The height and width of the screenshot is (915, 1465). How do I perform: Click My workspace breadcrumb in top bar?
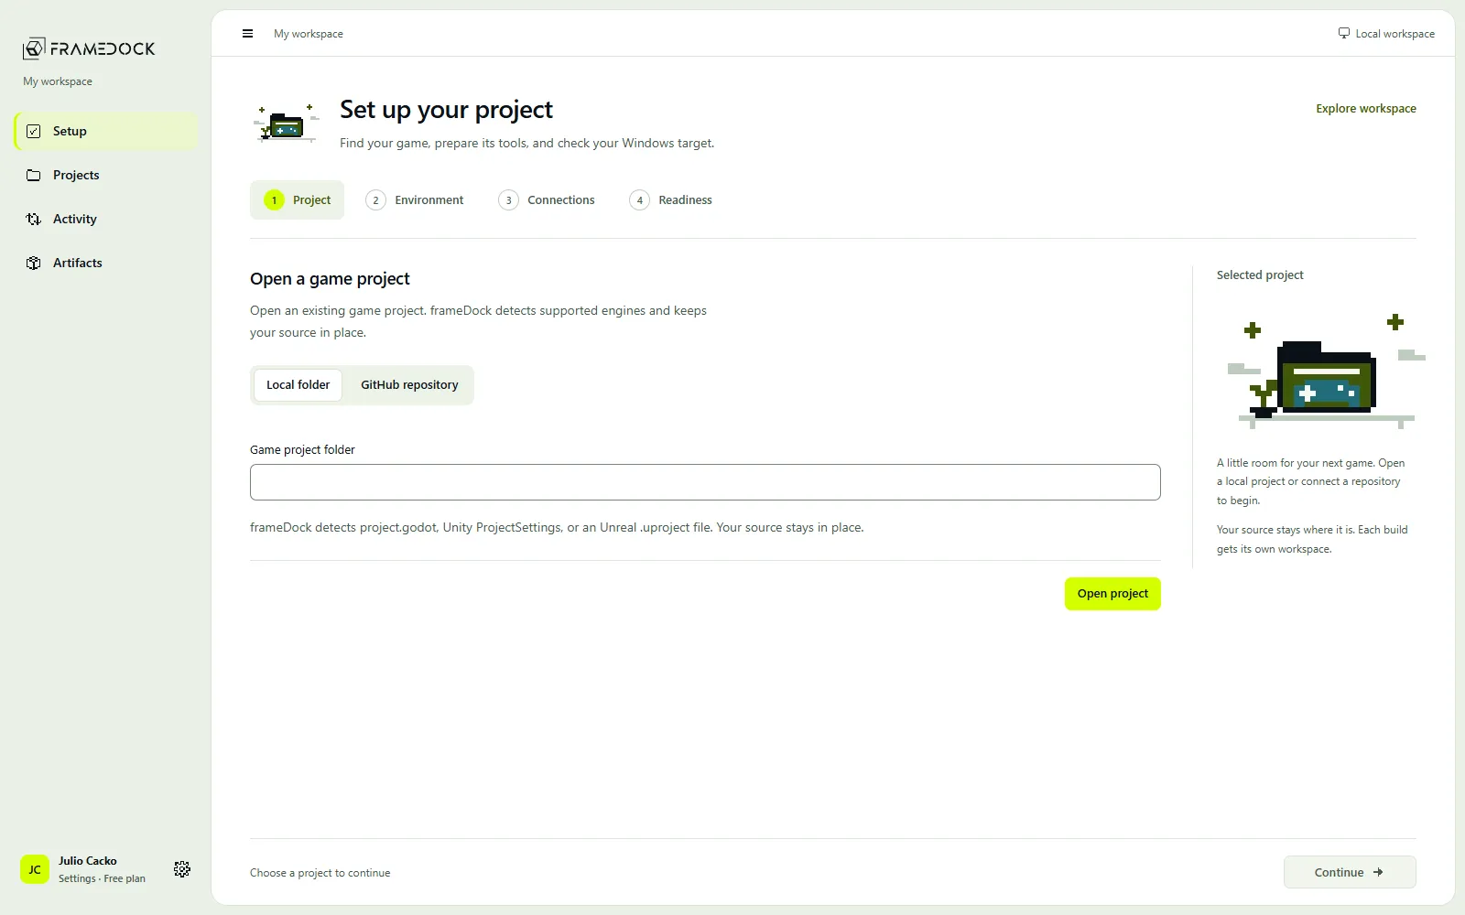point(309,34)
